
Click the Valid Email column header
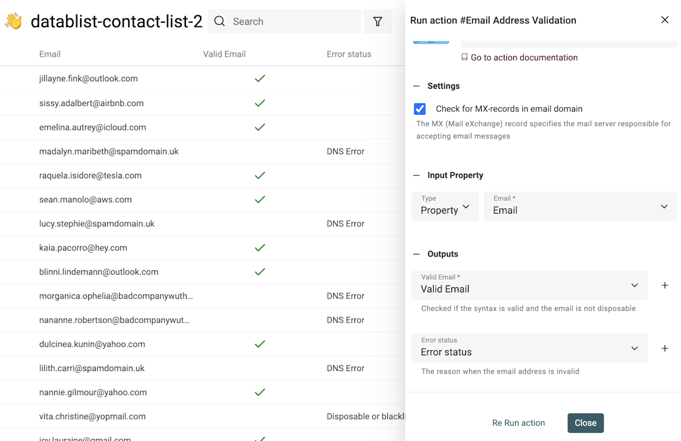click(x=224, y=54)
